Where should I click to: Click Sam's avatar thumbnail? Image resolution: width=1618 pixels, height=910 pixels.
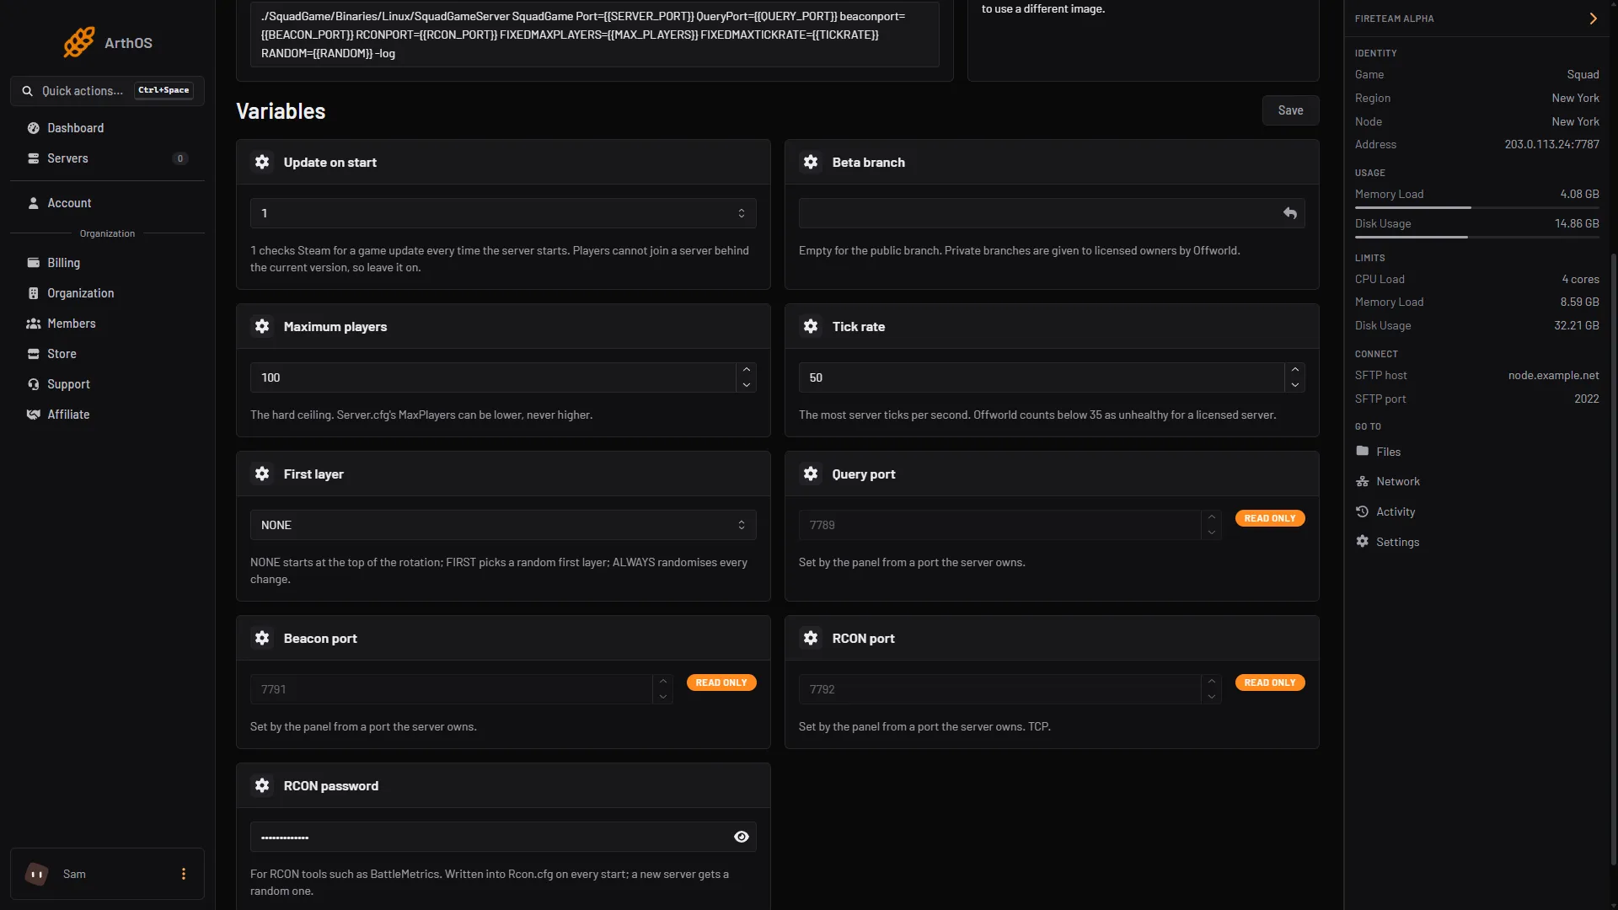click(x=37, y=874)
